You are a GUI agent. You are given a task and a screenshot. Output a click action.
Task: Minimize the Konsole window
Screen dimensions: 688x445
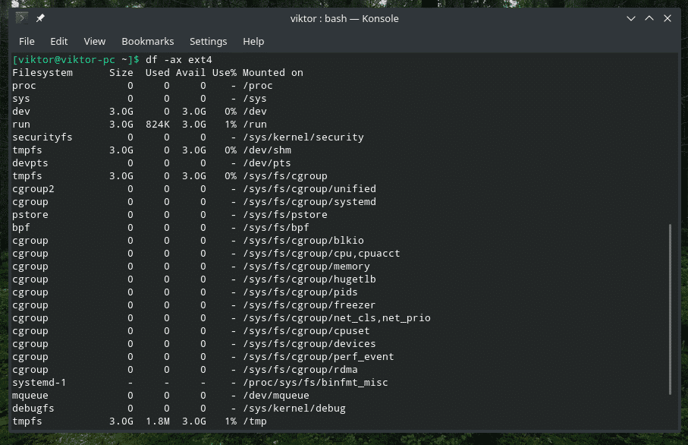[631, 18]
